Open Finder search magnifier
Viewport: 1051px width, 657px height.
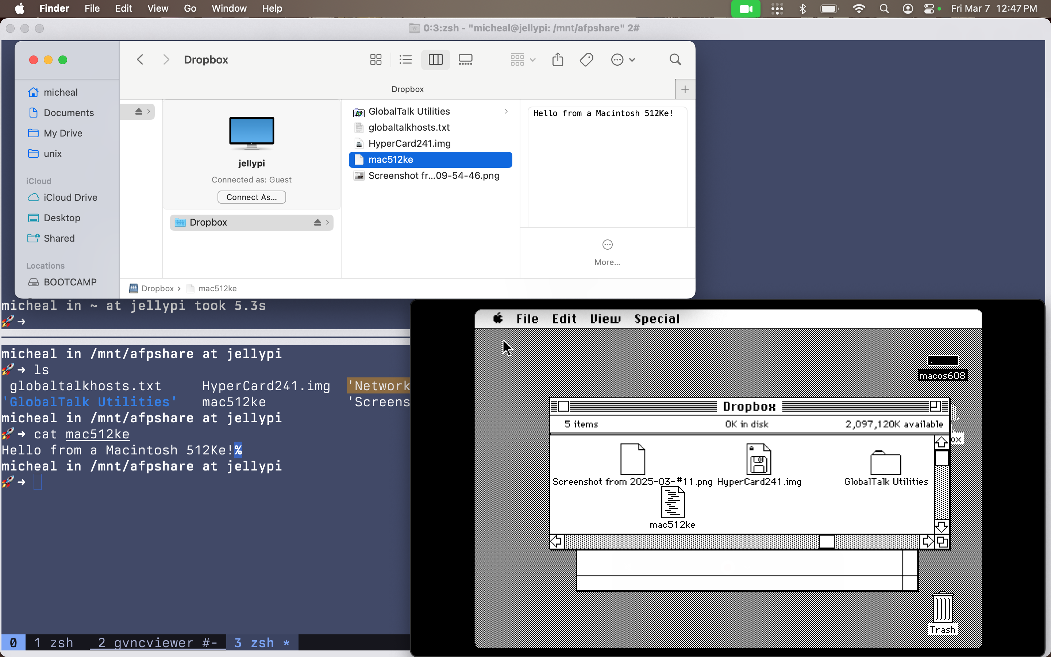pyautogui.click(x=675, y=59)
